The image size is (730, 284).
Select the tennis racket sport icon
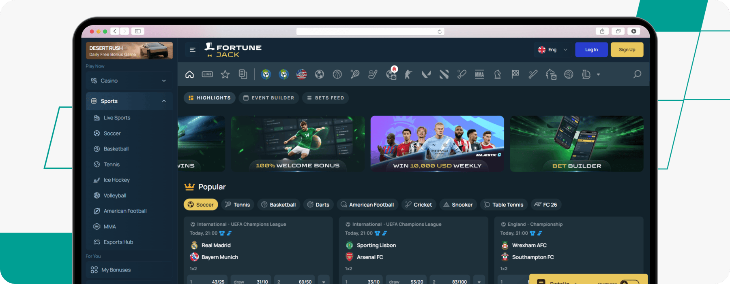[x=355, y=74]
